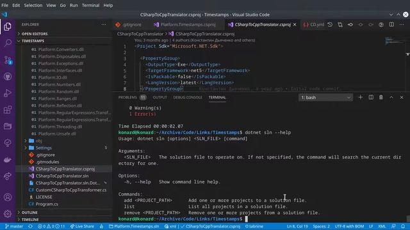Create a new terminal with plus icon
Image resolution: width=410 pixels, height=230 pixels.
coord(360,97)
